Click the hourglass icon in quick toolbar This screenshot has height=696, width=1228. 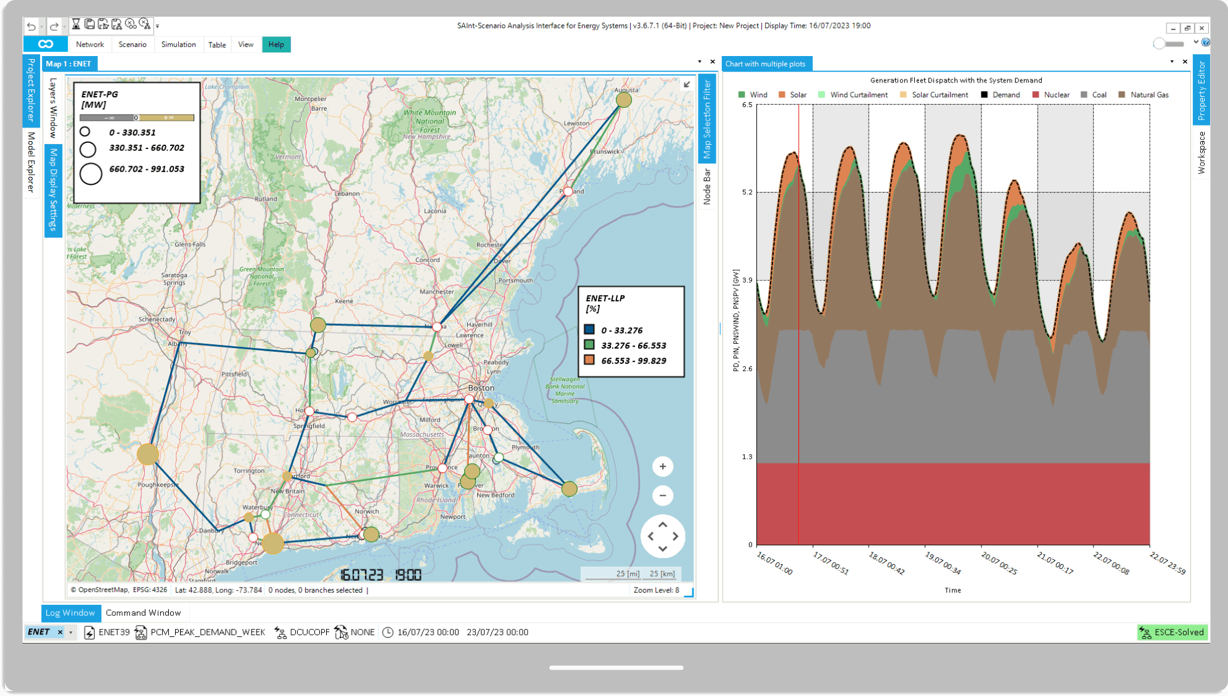click(76, 25)
